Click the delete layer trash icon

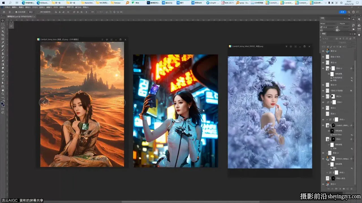tap(352, 189)
